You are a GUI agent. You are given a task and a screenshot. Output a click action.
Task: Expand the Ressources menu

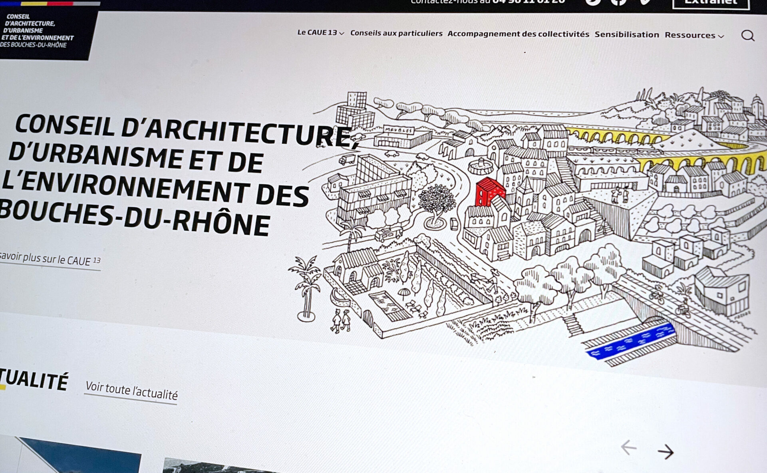click(694, 35)
